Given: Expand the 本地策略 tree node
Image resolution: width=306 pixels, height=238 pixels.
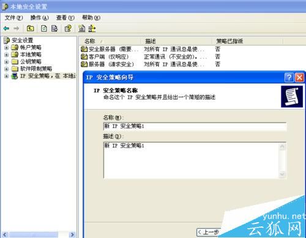Looking at the screenshot, I should click(7, 55).
